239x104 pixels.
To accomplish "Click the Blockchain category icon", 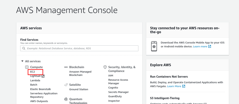I will (66, 67).
